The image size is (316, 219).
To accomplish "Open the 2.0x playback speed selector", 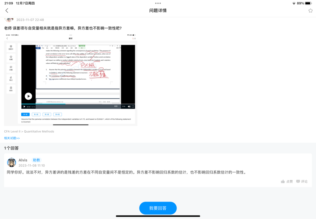I will point(124,106).
